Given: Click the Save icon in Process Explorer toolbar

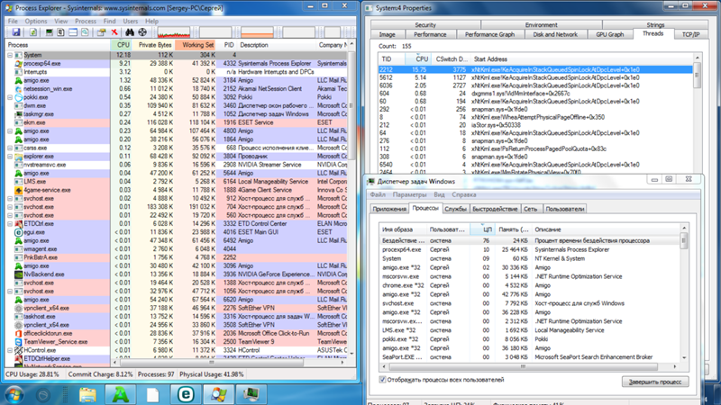Looking at the screenshot, I should pyautogui.click(x=16, y=32).
